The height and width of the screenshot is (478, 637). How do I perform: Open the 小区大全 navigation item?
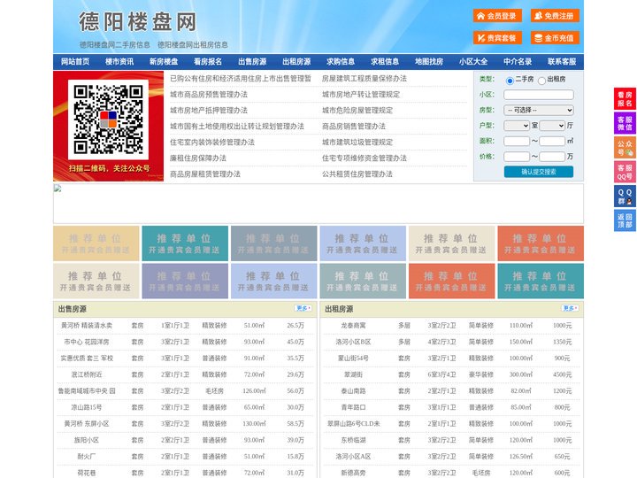tap(473, 62)
